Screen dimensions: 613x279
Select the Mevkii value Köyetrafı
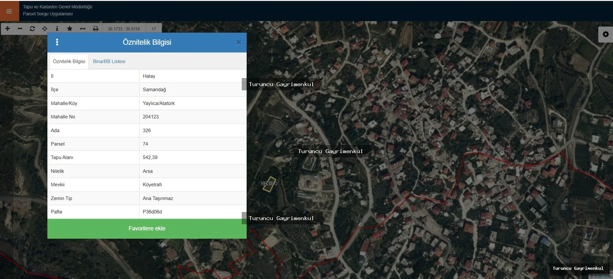pyautogui.click(x=152, y=184)
